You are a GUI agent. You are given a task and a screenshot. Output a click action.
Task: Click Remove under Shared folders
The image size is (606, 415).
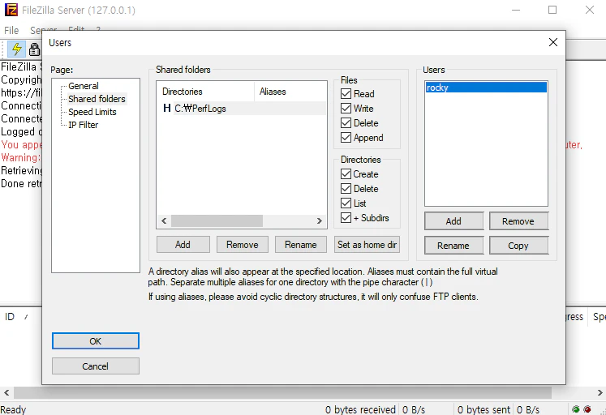(x=243, y=244)
